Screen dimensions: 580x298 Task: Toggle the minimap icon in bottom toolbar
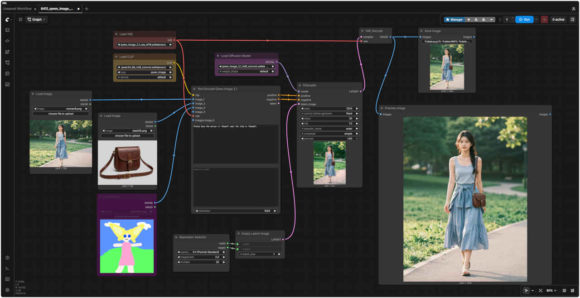[x=564, y=290]
